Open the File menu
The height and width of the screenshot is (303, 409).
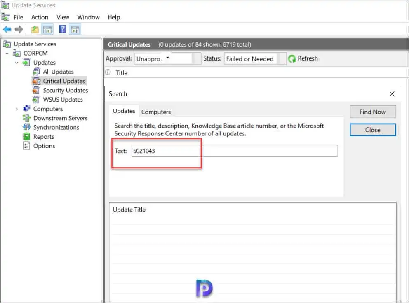pyautogui.click(x=18, y=17)
